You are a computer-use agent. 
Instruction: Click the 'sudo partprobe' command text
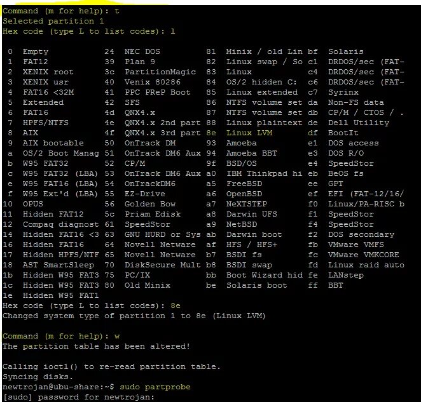(x=155, y=387)
